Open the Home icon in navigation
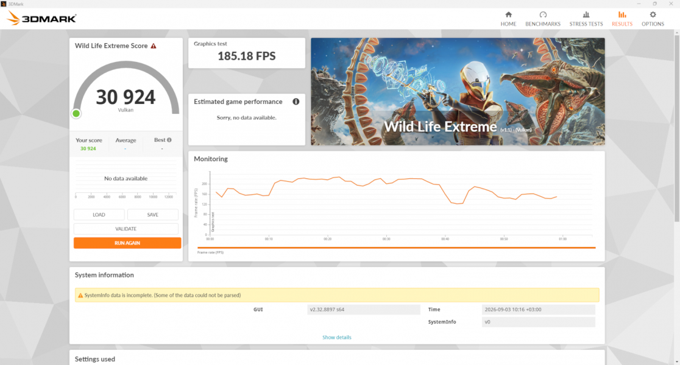Screen dimensions: 680x365 coord(508,15)
